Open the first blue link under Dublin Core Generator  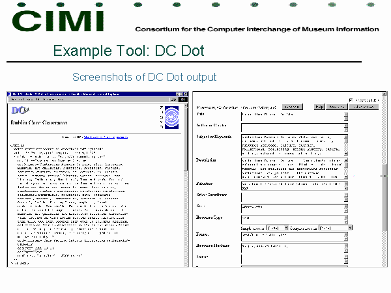click(x=99, y=137)
